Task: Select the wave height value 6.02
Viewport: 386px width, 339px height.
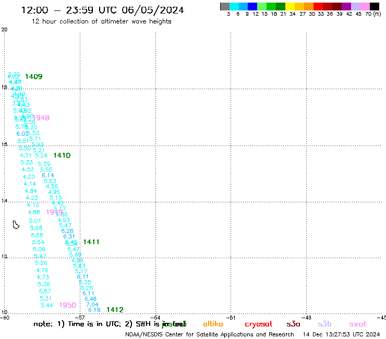Action: coord(22,134)
